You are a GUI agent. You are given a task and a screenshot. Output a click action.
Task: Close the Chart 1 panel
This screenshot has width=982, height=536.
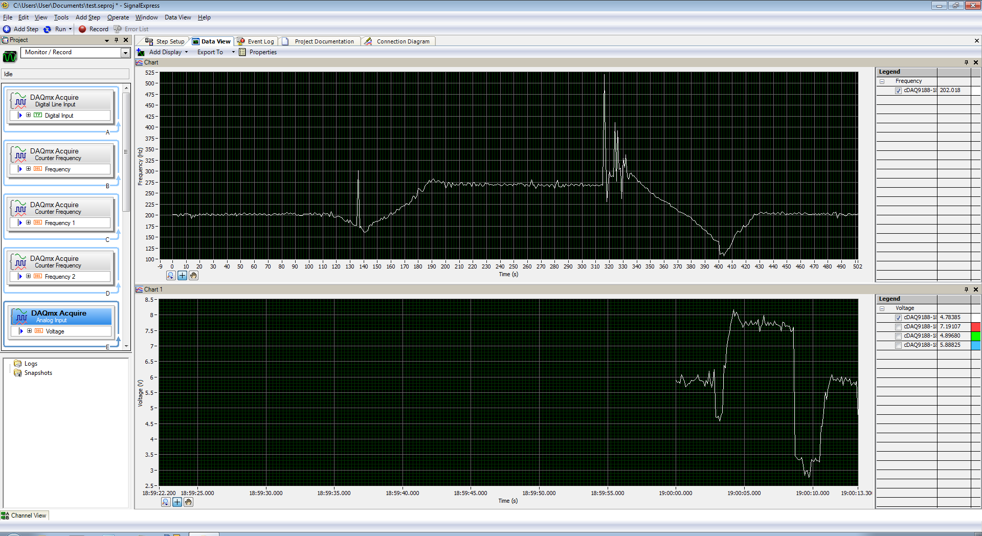pyautogui.click(x=976, y=289)
